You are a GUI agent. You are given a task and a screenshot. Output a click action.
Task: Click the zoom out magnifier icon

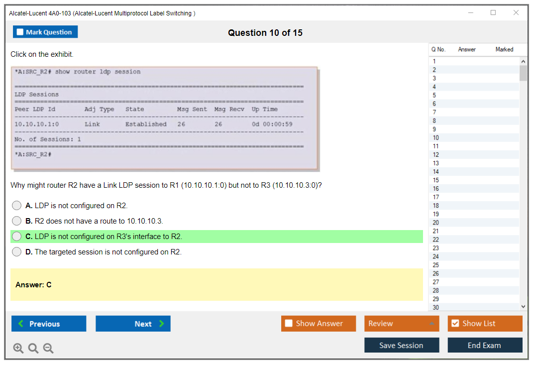(48, 349)
